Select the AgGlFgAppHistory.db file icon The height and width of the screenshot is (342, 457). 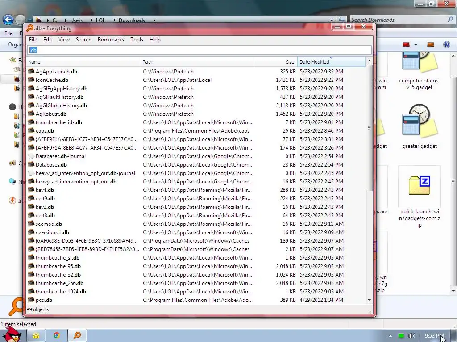[x=31, y=88]
